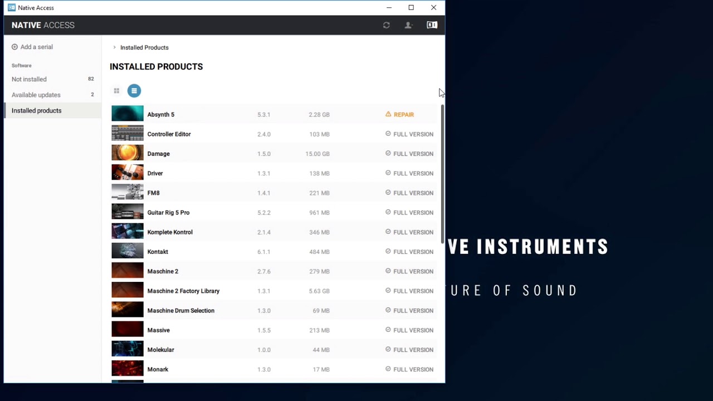
Task: Click Kontakt version 6.1.1
Action: pos(264,252)
